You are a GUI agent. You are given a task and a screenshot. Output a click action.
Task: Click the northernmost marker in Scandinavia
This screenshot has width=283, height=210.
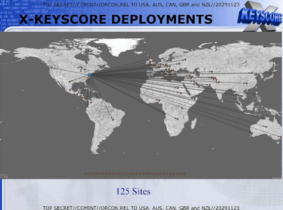(152, 58)
